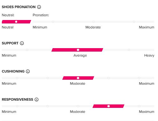Open the Shoes Pronation info icon

coord(39,7)
